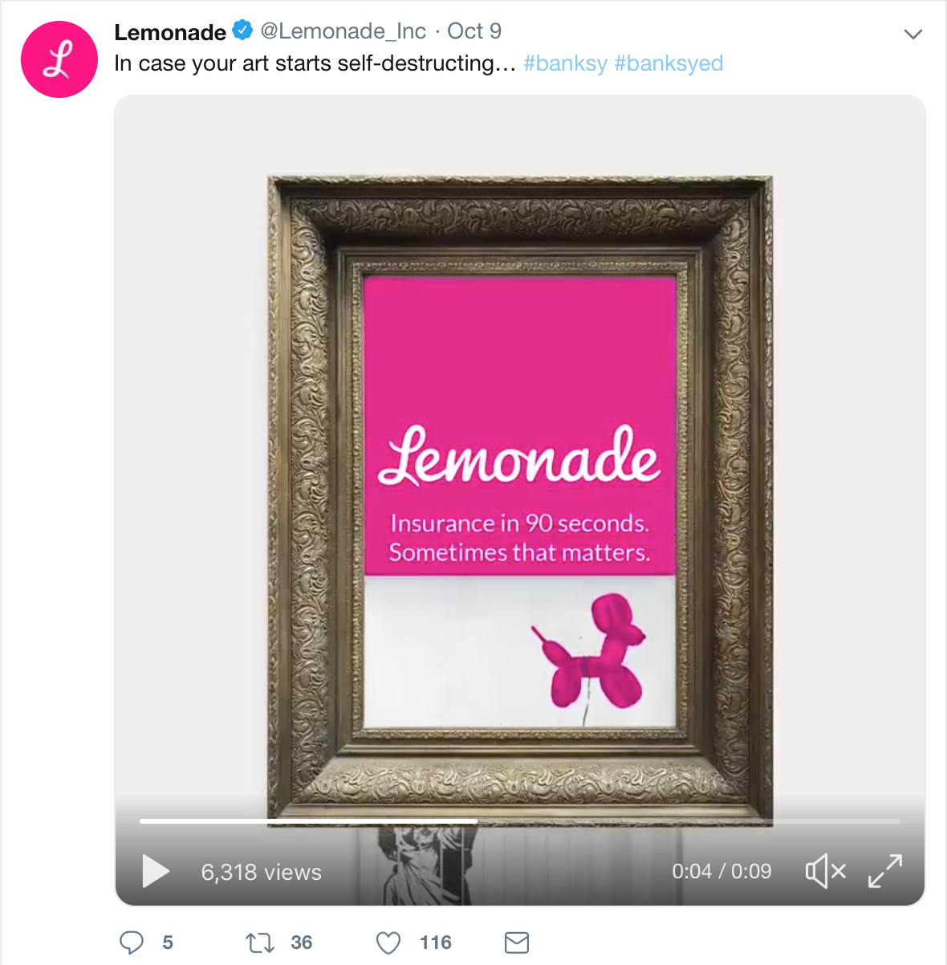Enter fullscreen video mode
This screenshot has height=965, width=947.
tap(885, 871)
